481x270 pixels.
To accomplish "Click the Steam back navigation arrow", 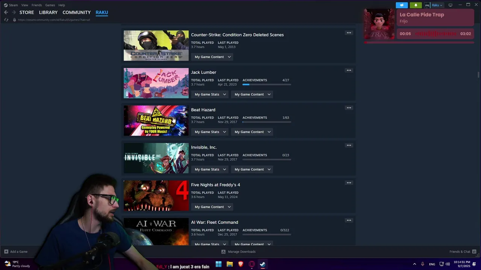I will 6,12.
